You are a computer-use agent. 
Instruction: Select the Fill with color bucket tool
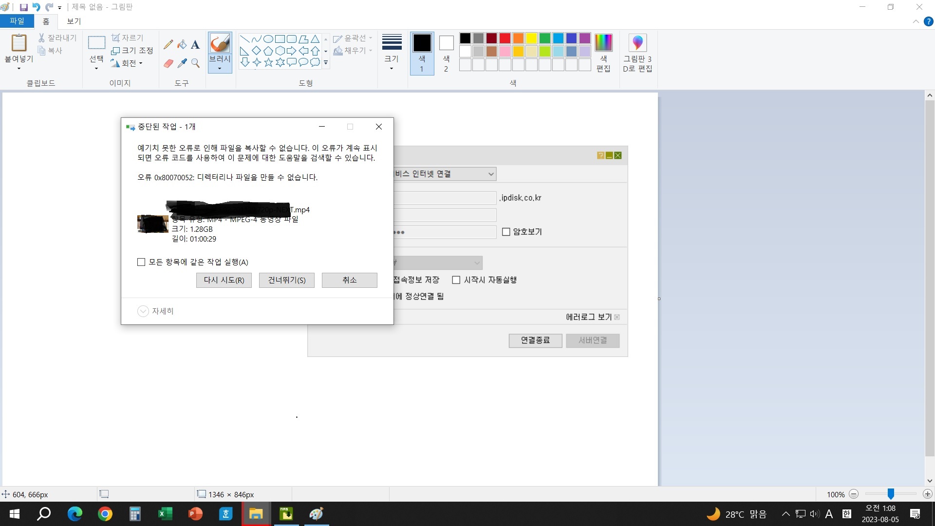click(x=182, y=45)
